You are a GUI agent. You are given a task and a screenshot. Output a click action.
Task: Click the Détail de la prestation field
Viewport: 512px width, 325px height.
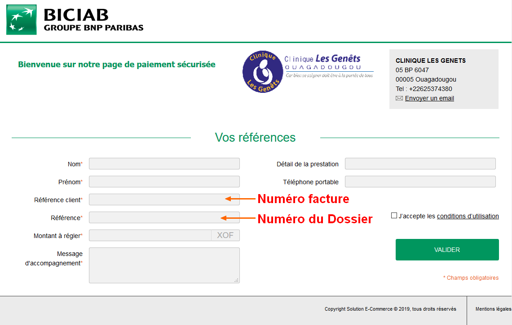point(420,163)
